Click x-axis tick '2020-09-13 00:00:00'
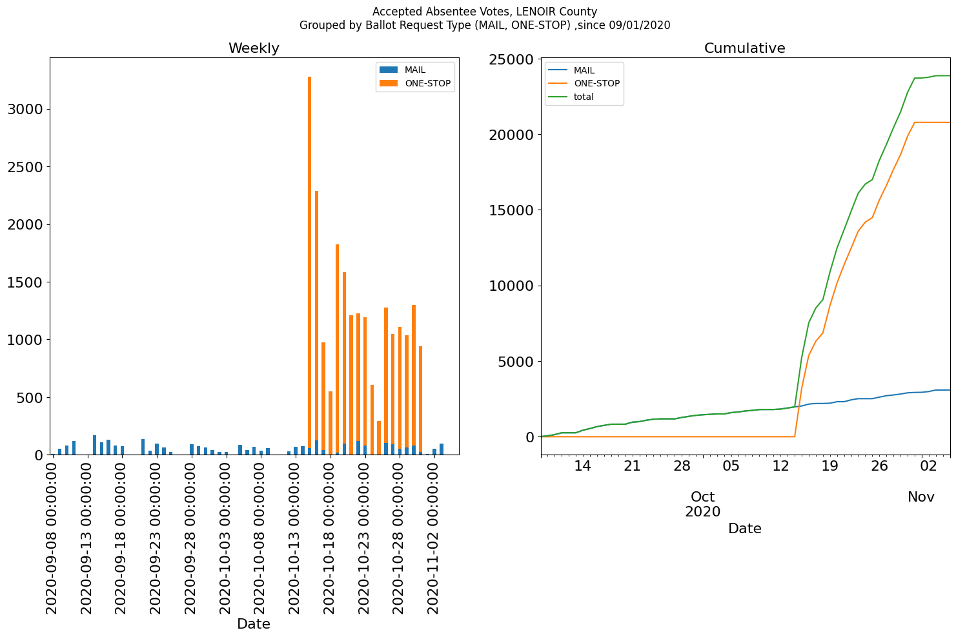This screenshot has height=637, width=956. click(87, 537)
